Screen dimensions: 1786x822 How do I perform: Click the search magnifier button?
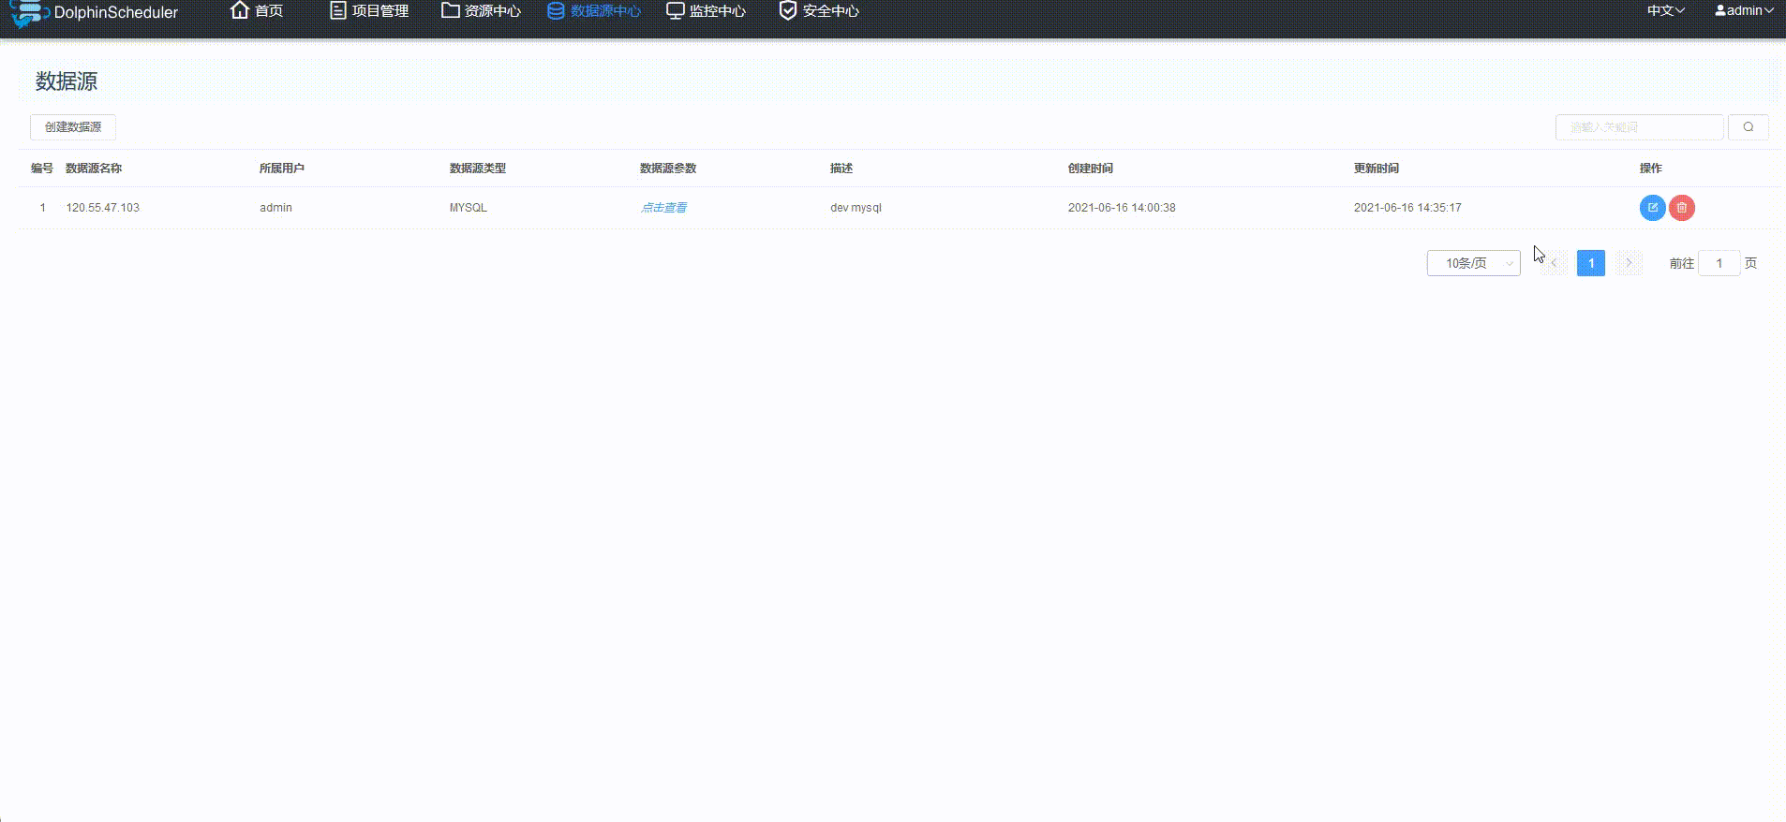click(x=1749, y=127)
